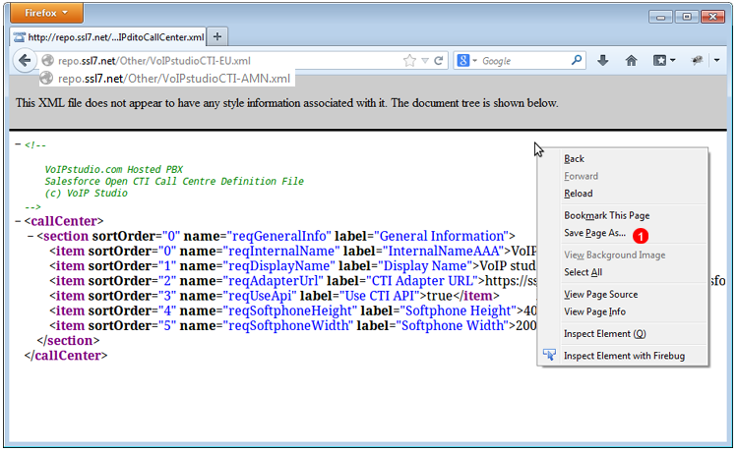Click 'Salesforce Open CTI Call Centre Definition File' comment

pos(174,182)
